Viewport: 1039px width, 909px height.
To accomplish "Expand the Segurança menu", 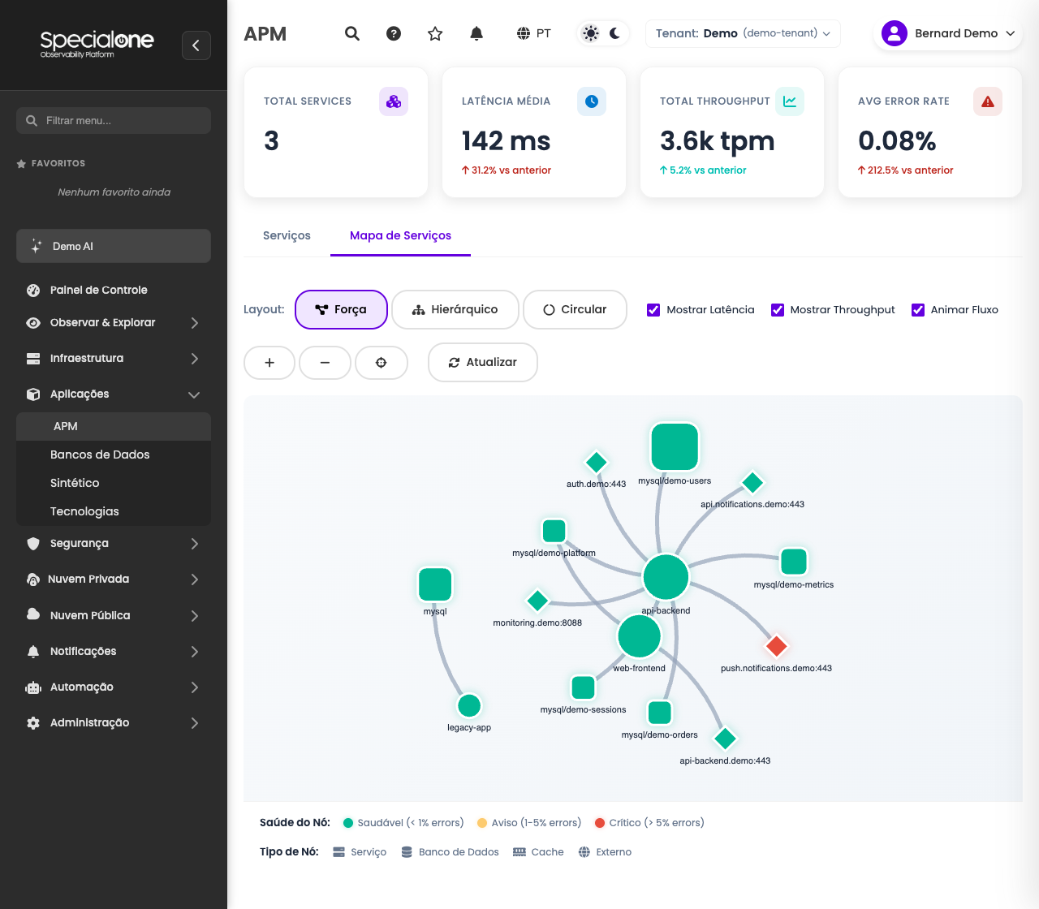I will (114, 543).
